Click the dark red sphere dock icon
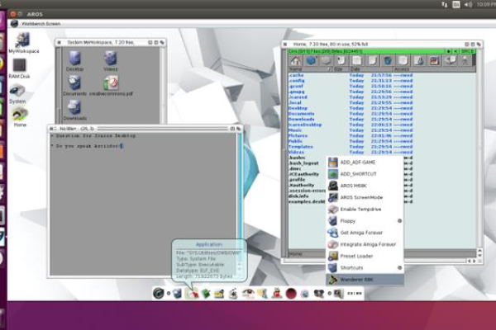 coord(291,294)
